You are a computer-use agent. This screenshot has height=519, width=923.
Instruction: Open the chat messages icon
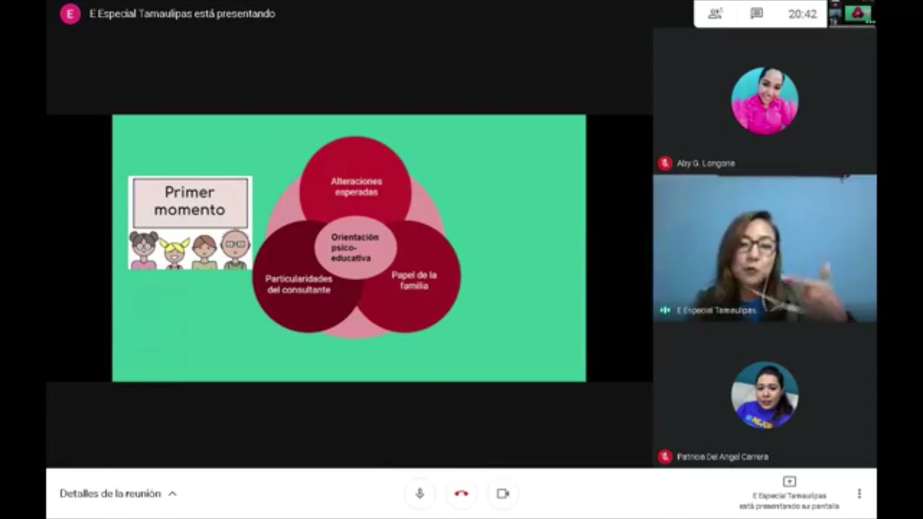(756, 14)
